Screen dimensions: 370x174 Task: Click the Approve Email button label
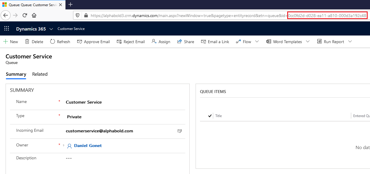click(97, 42)
